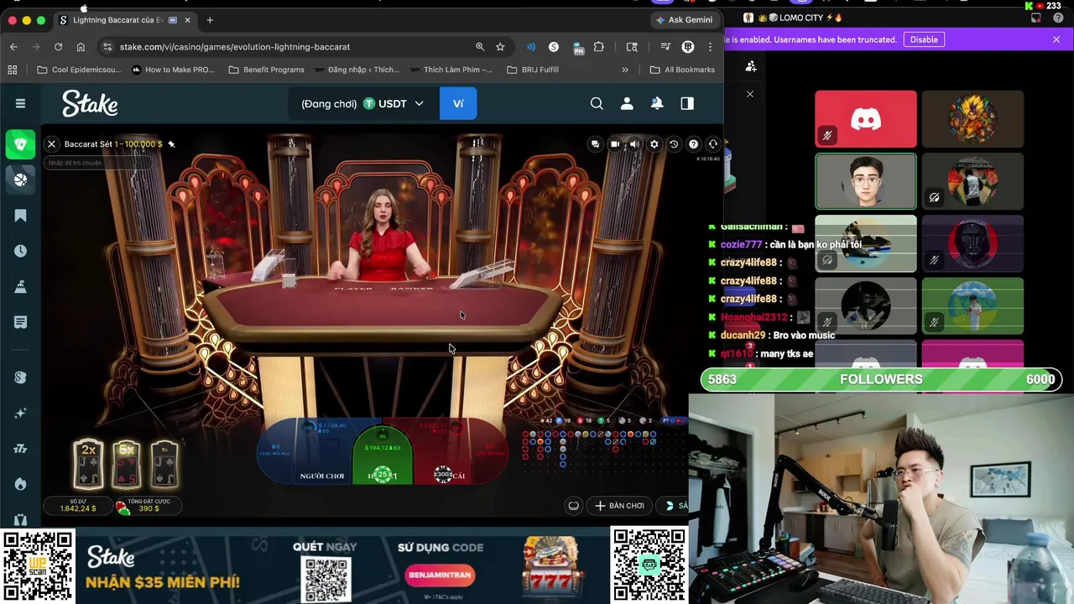The width and height of the screenshot is (1074, 604).
Task: Dismiss the purple streamer mode banner
Action: click(x=1056, y=39)
